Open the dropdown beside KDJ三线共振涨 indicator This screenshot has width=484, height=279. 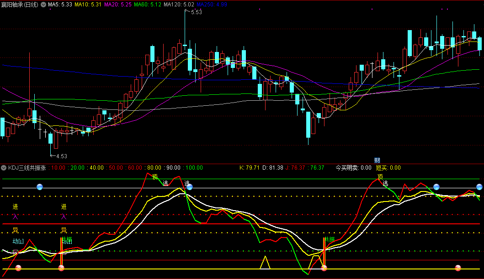pos(4,168)
